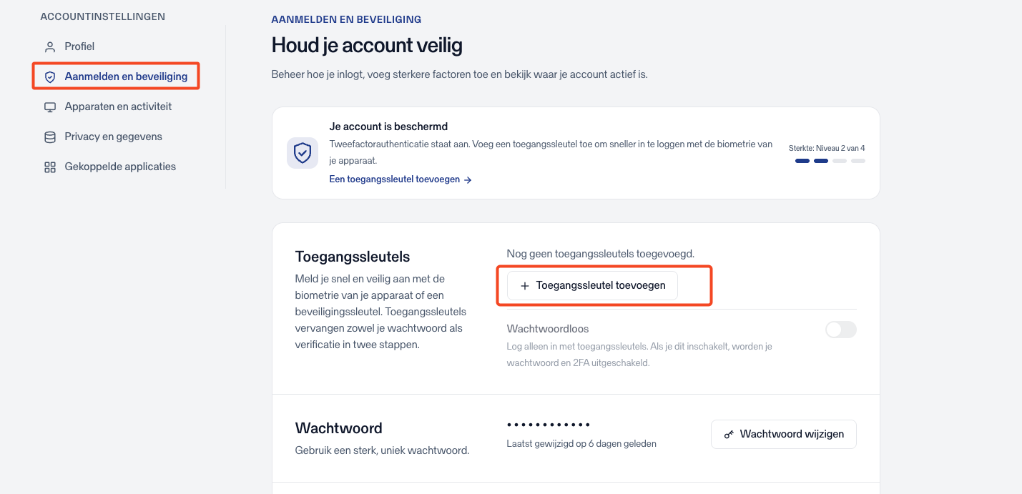Click the Sterkte level progress bar
This screenshot has width=1022, height=494.
tap(830, 161)
